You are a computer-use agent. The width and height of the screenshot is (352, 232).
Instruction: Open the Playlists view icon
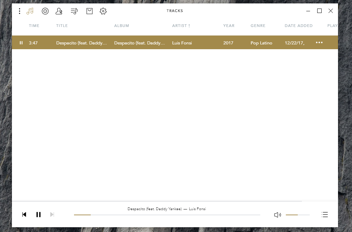point(74,11)
